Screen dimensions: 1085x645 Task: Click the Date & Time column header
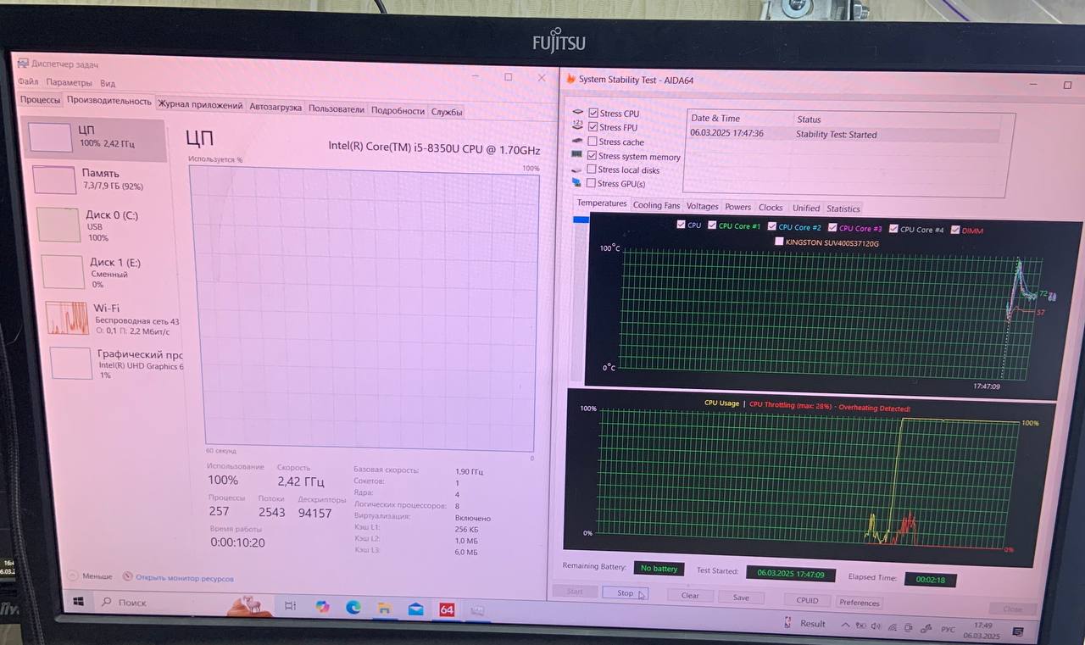click(715, 118)
